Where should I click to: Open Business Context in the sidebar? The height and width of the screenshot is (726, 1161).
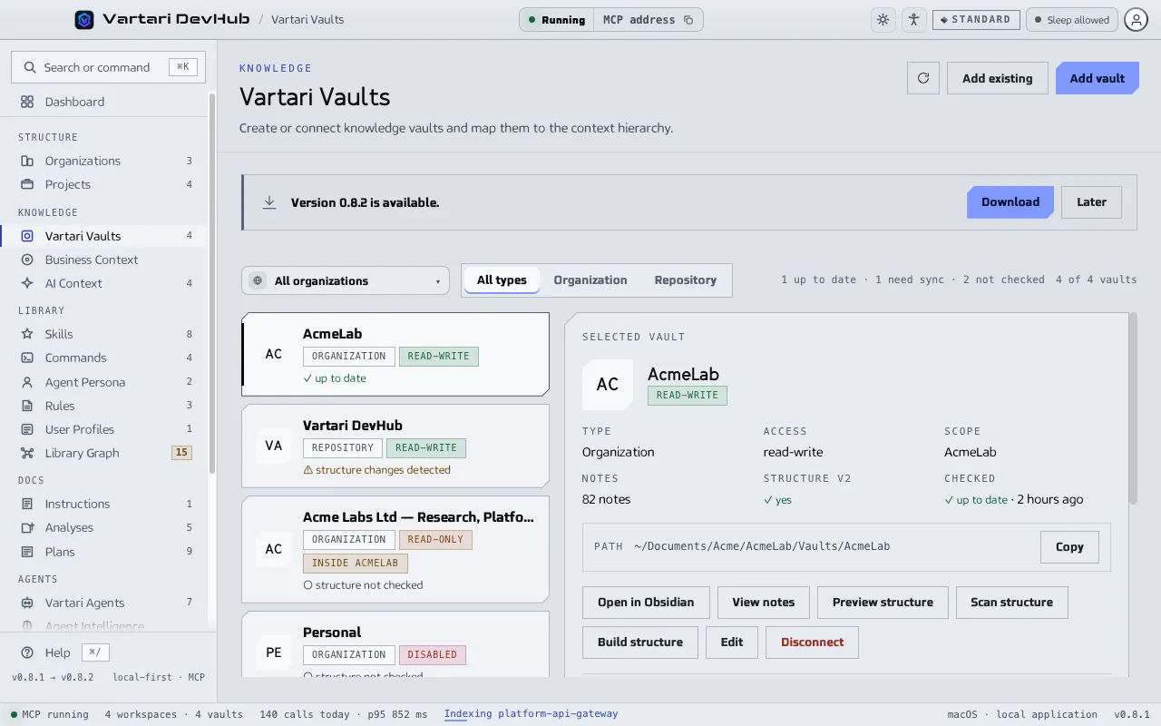tap(104, 260)
